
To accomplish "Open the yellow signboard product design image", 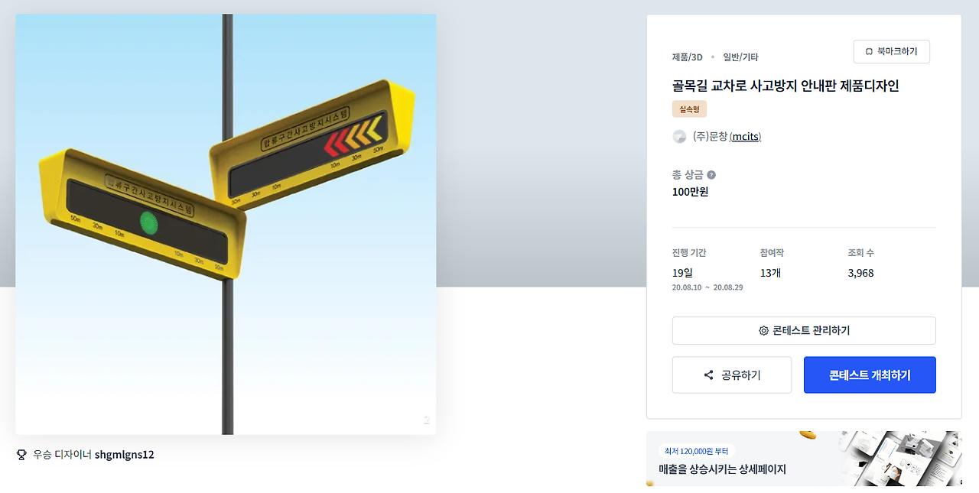I will click(x=226, y=224).
